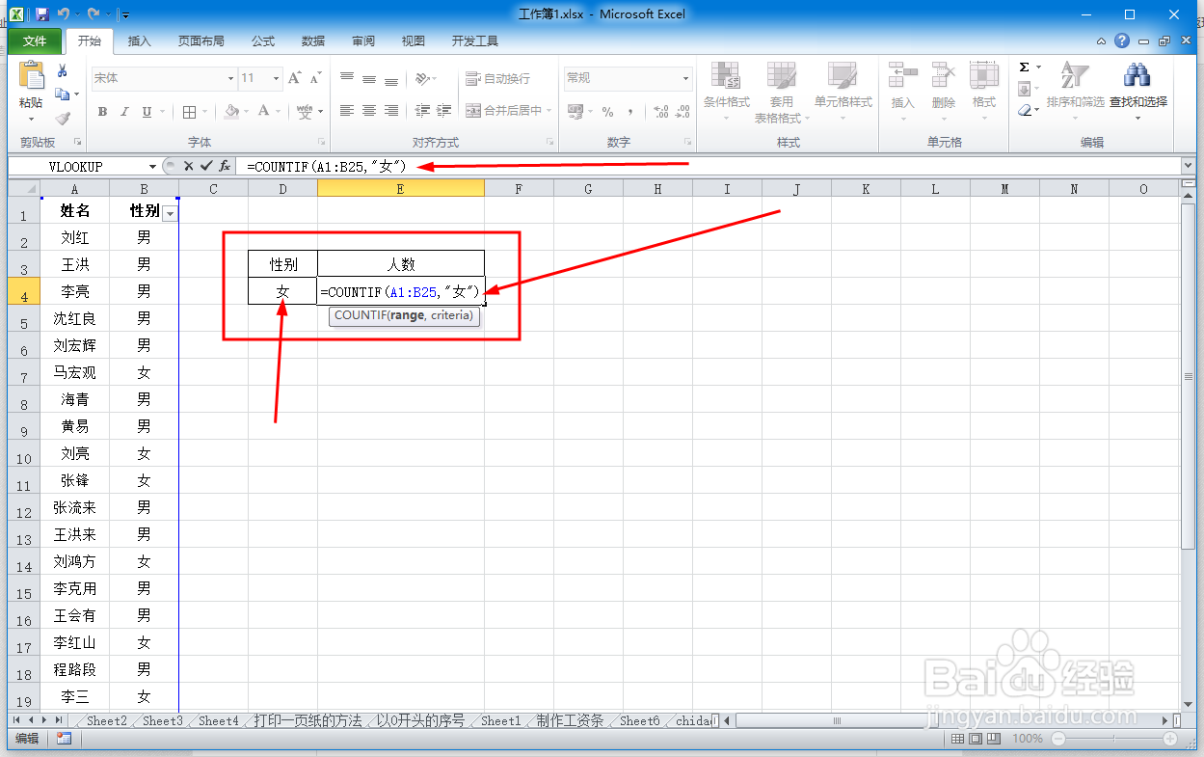
Task: Click the Insert cells (插入) button
Action: pyautogui.click(x=902, y=89)
